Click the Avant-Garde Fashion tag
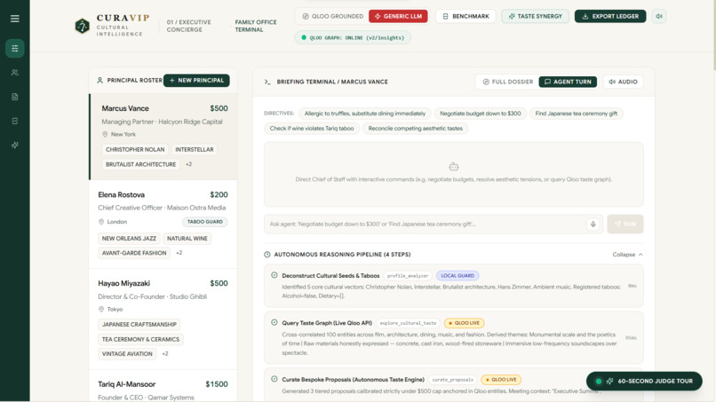The width and height of the screenshot is (716, 402). 134,253
